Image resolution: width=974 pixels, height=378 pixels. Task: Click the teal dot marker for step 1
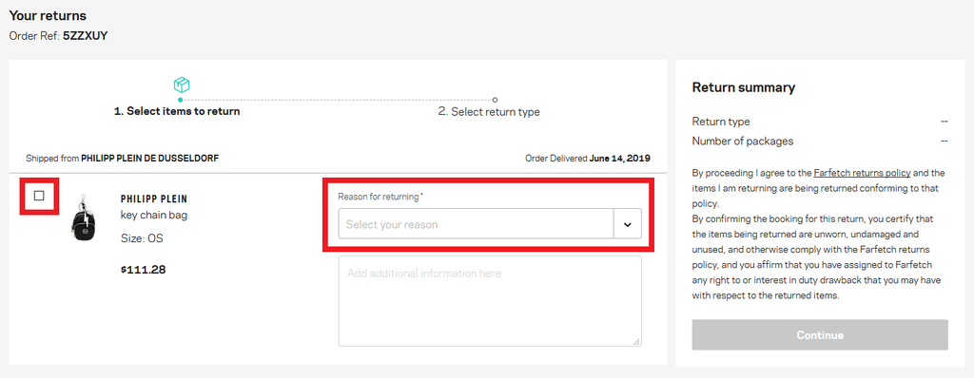(180, 100)
